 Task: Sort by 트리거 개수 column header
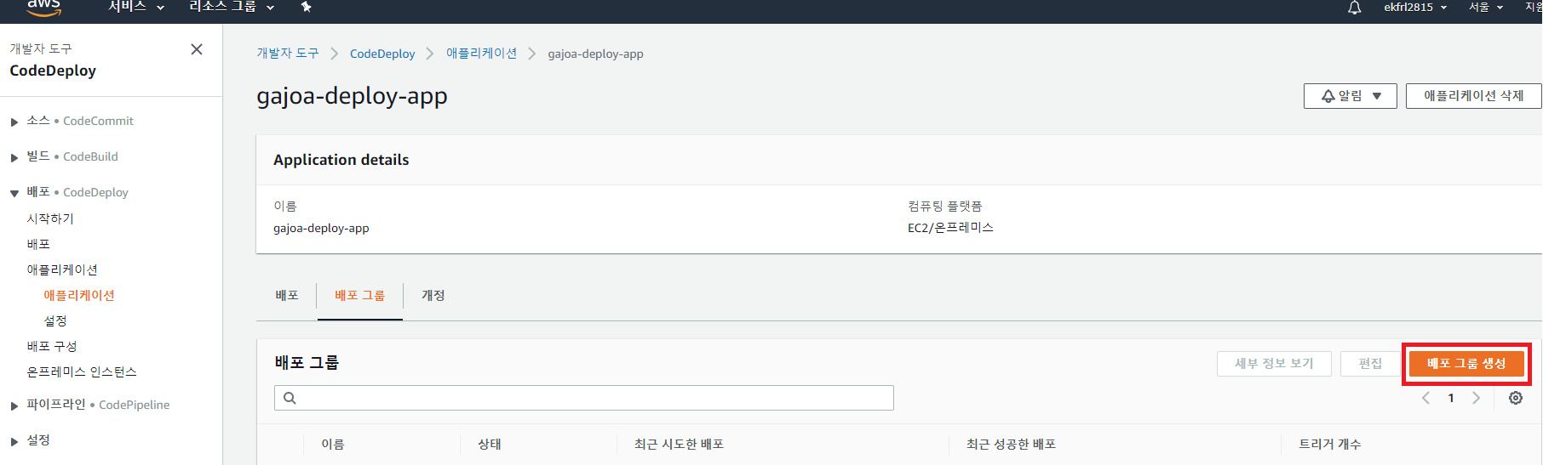[x=1330, y=444]
